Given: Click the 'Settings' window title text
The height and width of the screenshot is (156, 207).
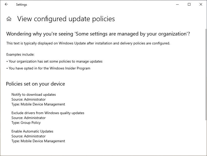Looking at the screenshot, I should click(21, 5).
